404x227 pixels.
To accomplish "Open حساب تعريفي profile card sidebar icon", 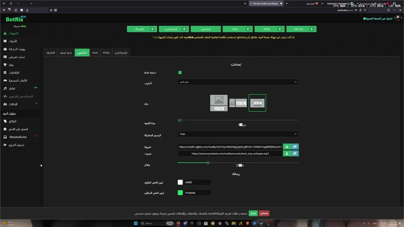I will pyautogui.click(x=5, y=57).
